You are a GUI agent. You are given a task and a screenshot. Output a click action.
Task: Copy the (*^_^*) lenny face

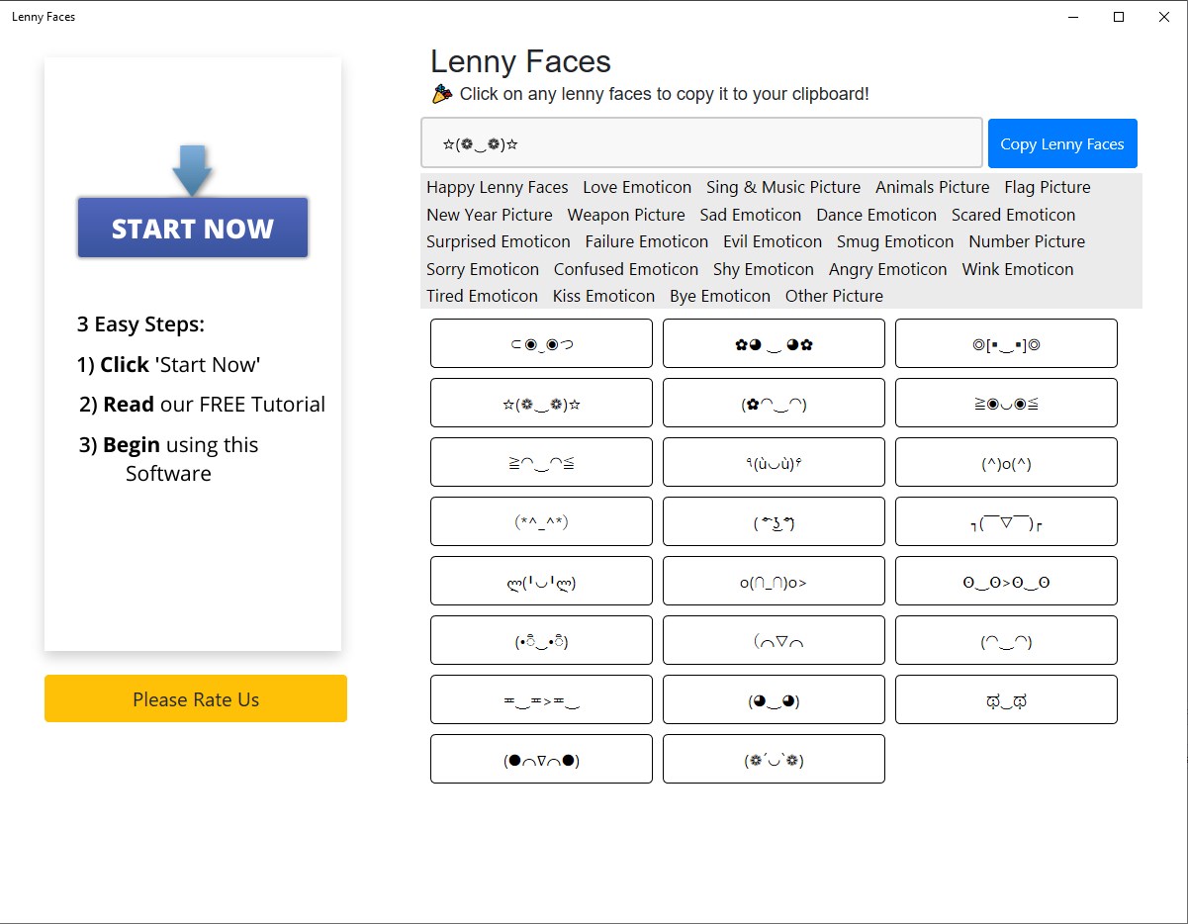[541, 522]
